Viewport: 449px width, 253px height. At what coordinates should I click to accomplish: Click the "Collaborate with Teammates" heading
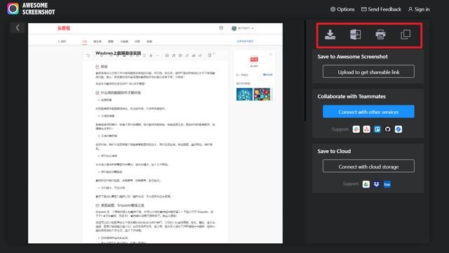tap(351, 96)
